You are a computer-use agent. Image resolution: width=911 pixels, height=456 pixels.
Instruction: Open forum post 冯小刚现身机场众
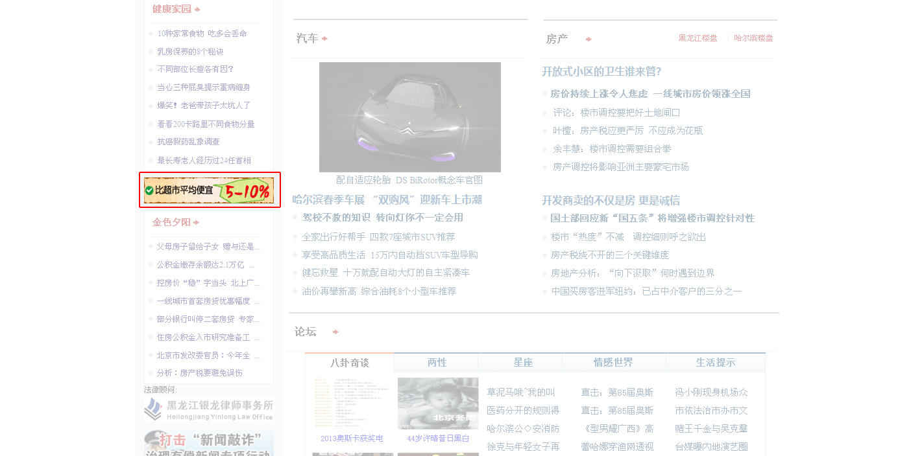(x=711, y=393)
